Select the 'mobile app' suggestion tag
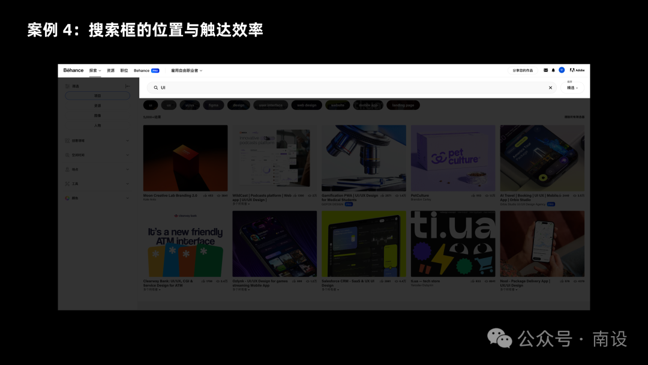Image resolution: width=648 pixels, height=365 pixels. pyautogui.click(x=368, y=106)
